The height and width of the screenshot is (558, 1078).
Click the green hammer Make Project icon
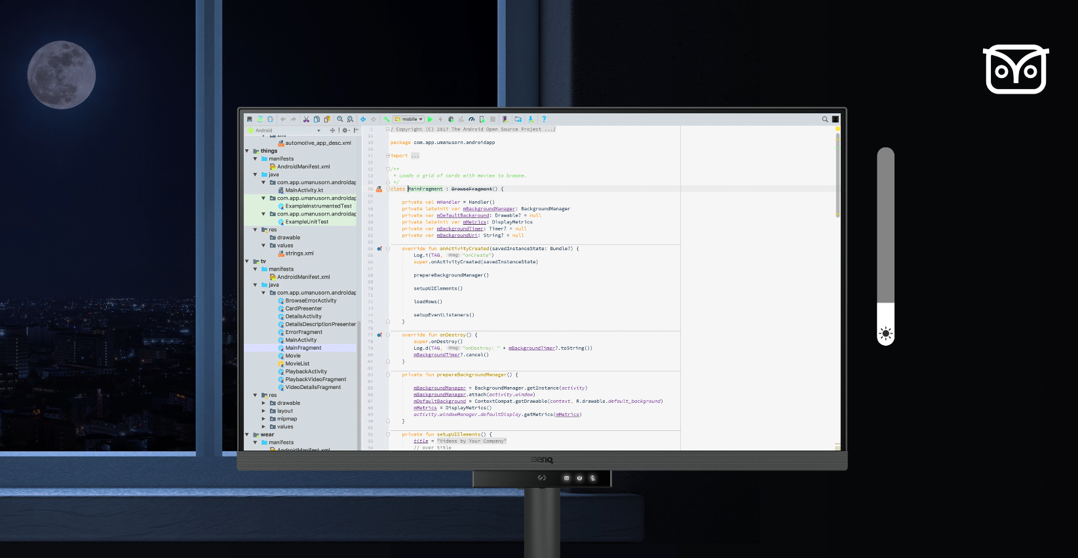[387, 119]
